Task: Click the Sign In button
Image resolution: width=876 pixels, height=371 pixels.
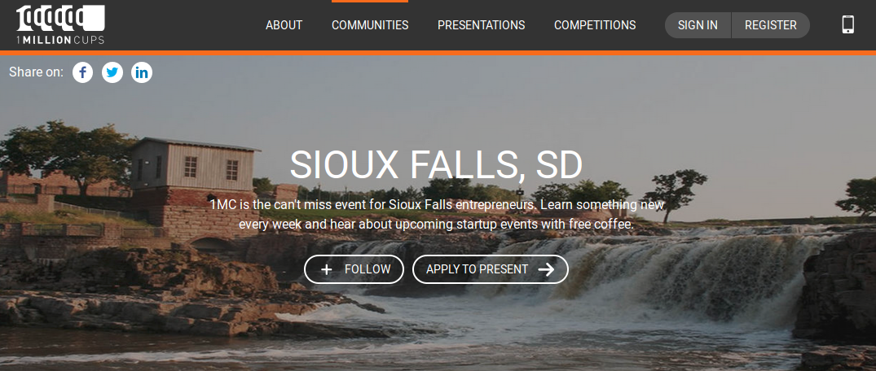Action: click(x=698, y=25)
